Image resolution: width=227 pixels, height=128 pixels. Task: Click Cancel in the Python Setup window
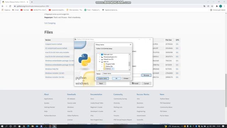[x=146, y=84]
